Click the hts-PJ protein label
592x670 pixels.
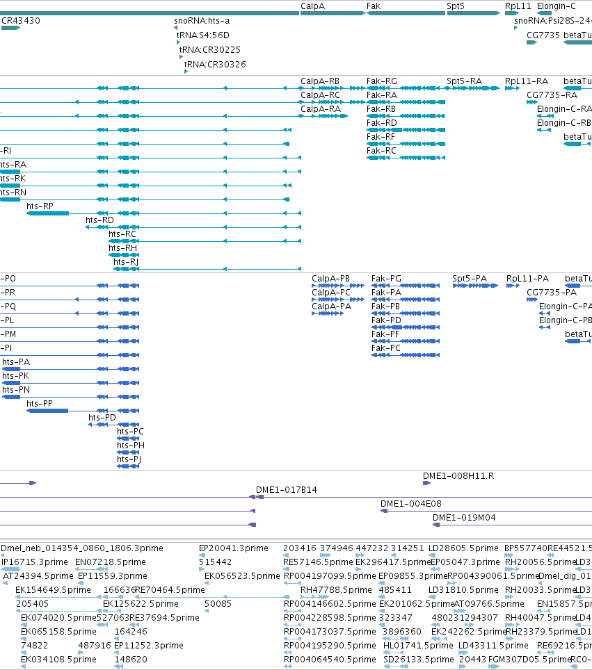(x=129, y=459)
